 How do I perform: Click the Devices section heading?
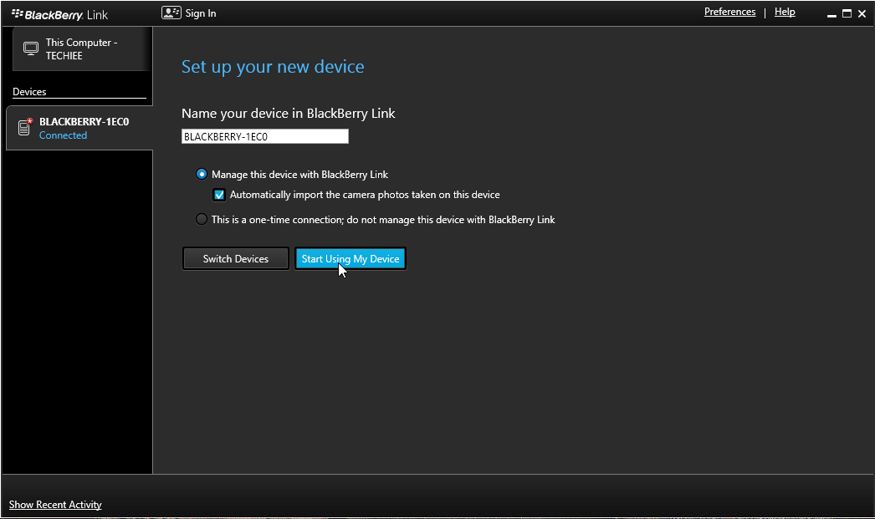pos(32,91)
